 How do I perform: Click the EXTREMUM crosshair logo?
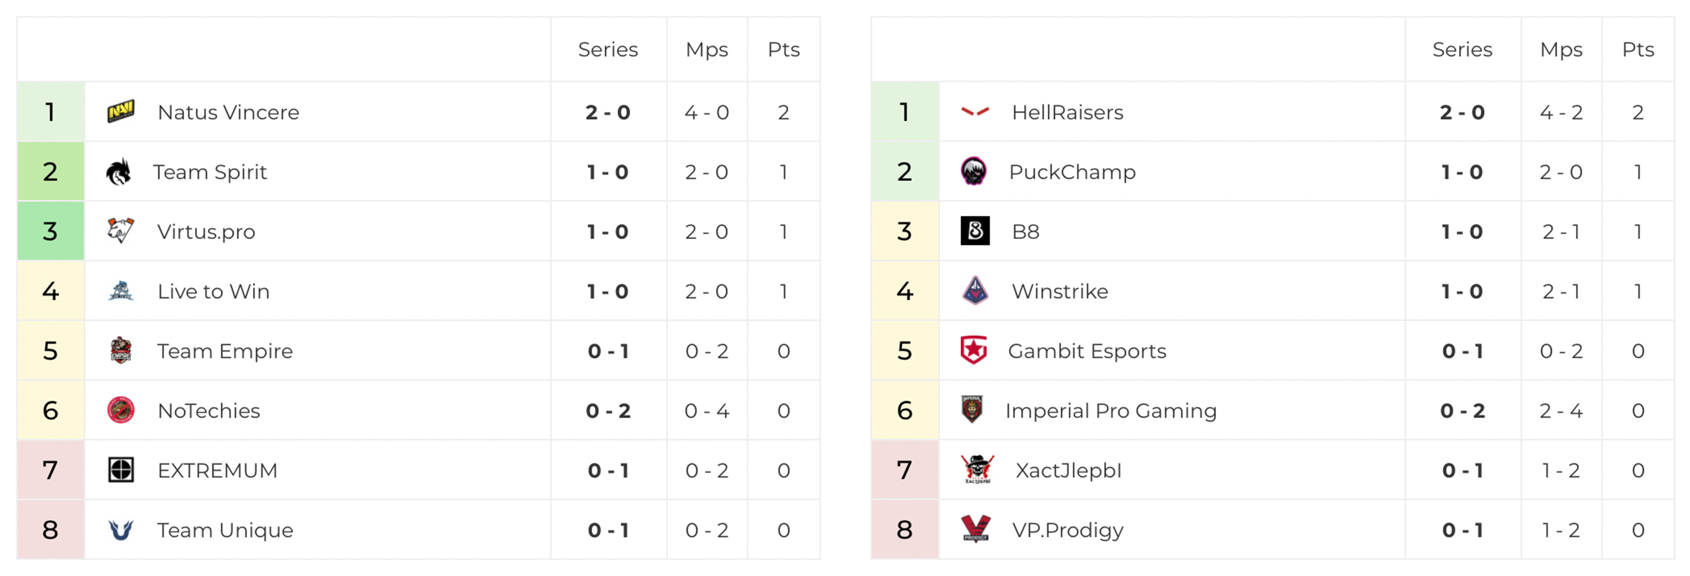pos(121,470)
